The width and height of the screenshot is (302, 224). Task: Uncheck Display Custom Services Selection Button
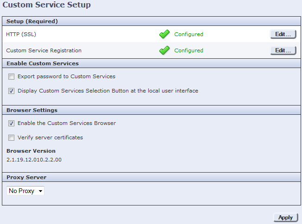[x=12, y=91]
